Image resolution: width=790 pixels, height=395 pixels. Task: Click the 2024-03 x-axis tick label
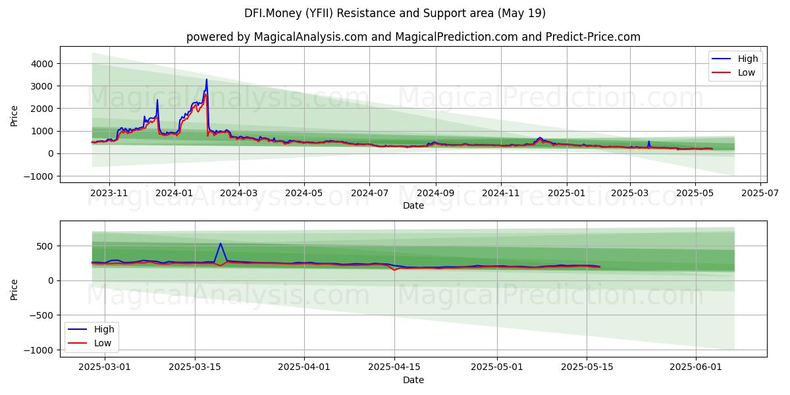pos(238,194)
